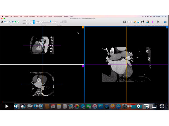This screenshot has width=169, height=126.
Task: Click the video progress bar
Action: pos(82,102)
